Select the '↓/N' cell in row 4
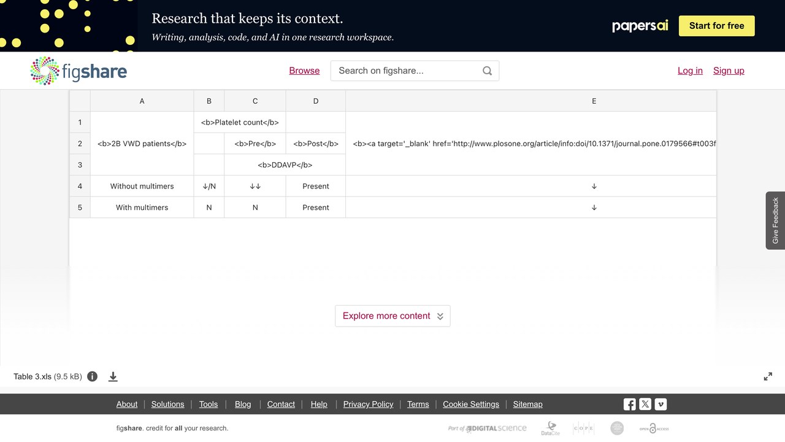Screen dimensions: 785x442 click(x=209, y=186)
